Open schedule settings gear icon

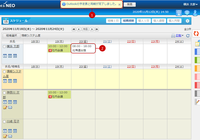click(187, 21)
